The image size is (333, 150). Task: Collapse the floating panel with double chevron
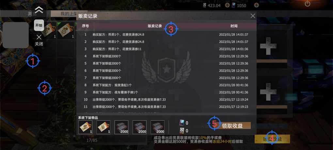coord(39,9)
